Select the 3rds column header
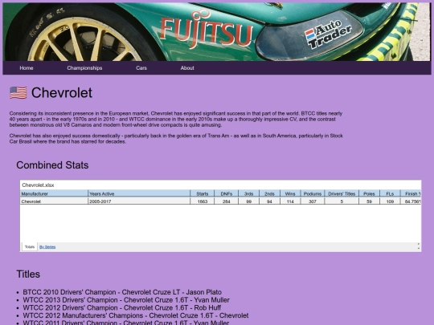Screen dimensions: 434x325 coord(248,193)
